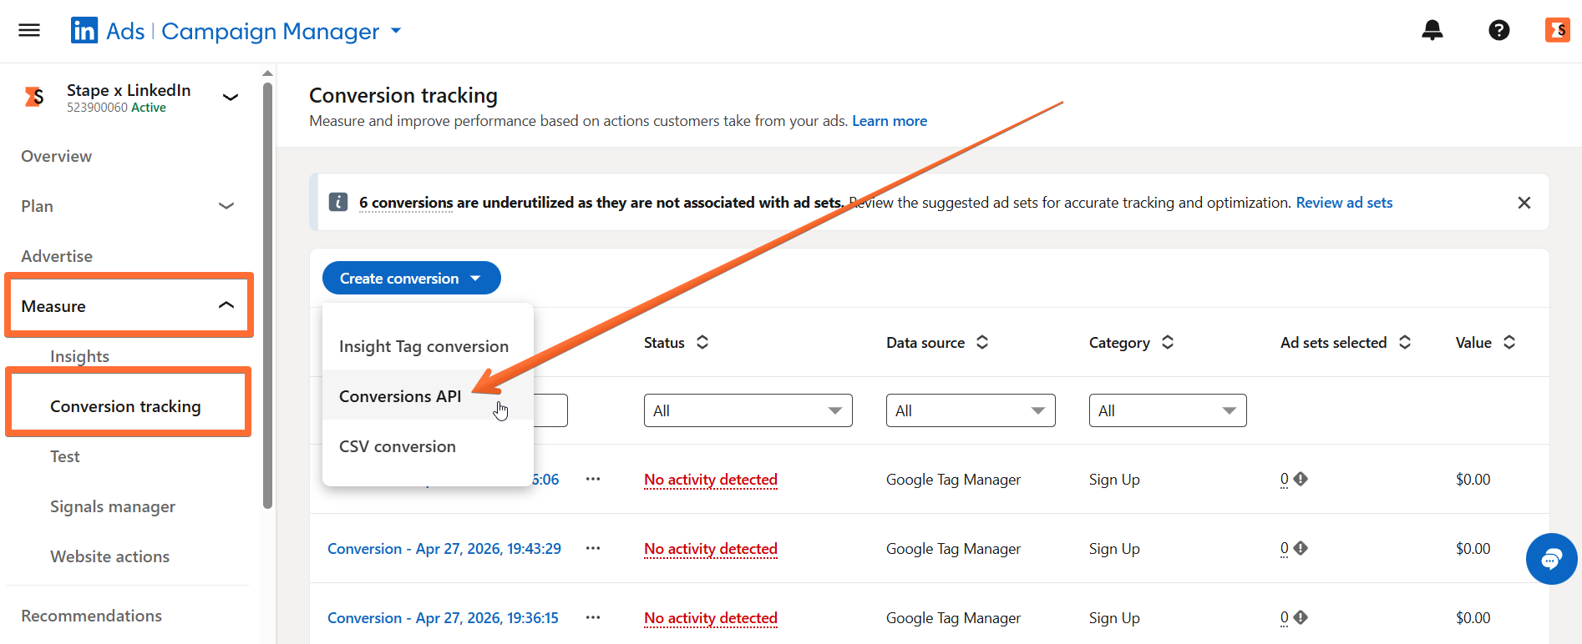Choose CSV conversion option
The height and width of the screenshot is (644, 1582).
[x=428, y=446]
